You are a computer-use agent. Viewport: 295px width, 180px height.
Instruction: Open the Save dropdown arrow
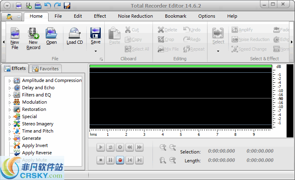coord(96,51)
